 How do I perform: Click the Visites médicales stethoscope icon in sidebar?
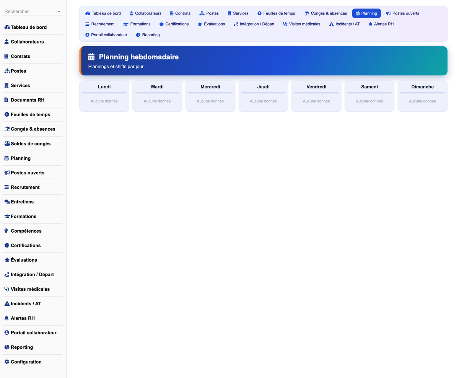click(7, 289)
